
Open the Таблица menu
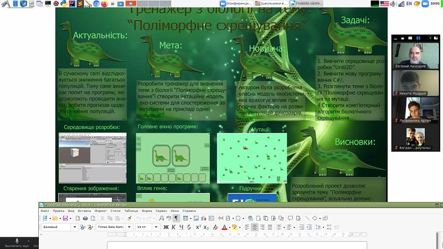pyautogui.click(x=131, y=211)
